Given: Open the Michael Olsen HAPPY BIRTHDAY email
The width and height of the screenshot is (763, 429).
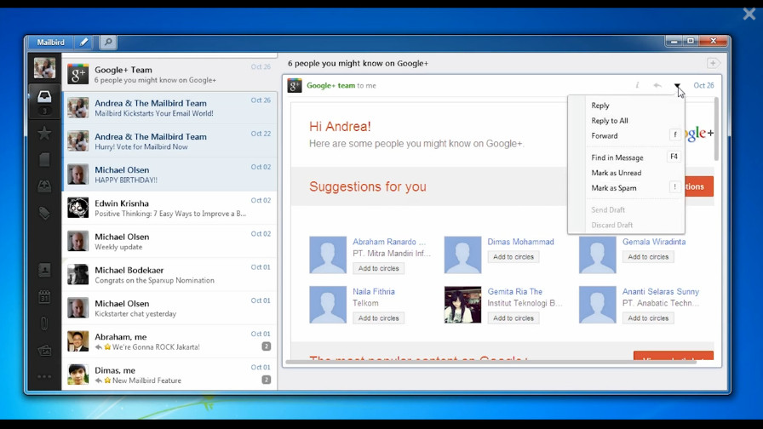Looking at the screenshot, I should tap(170, 174).
